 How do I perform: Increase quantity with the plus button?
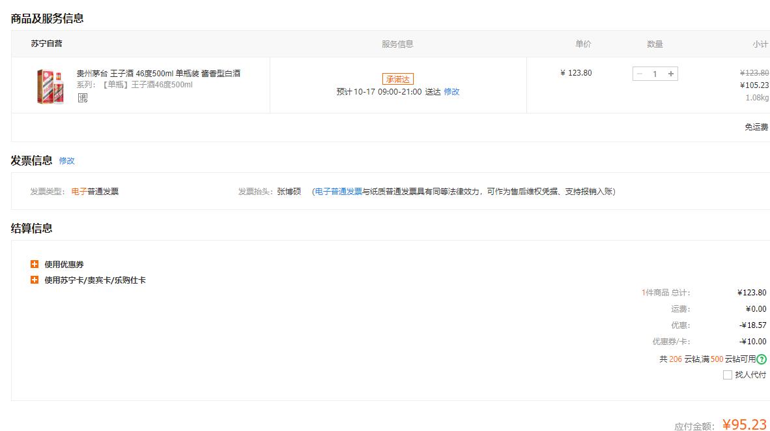pyautogui.click(x=671, y=74)
